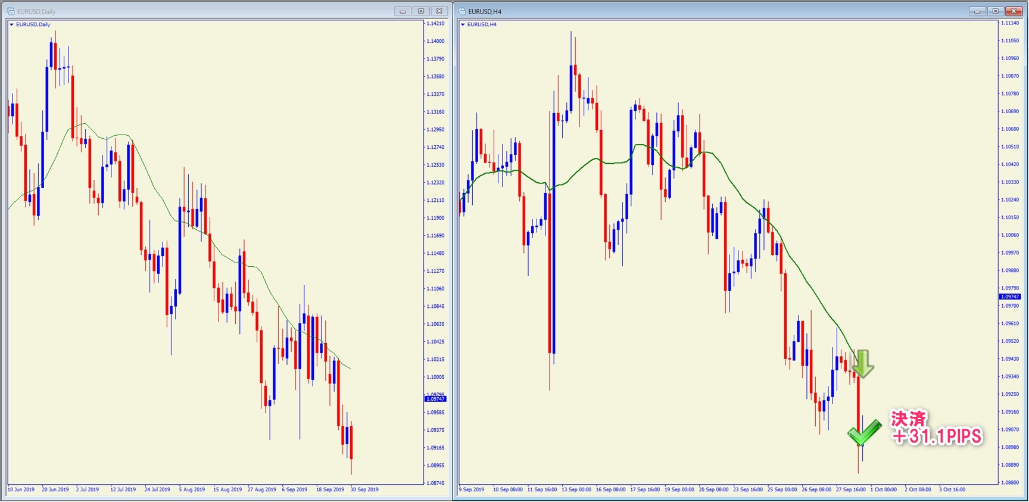Click the 1.11900 price level on the Daily axis
The image size is (1029, 502).
[435, 218]
